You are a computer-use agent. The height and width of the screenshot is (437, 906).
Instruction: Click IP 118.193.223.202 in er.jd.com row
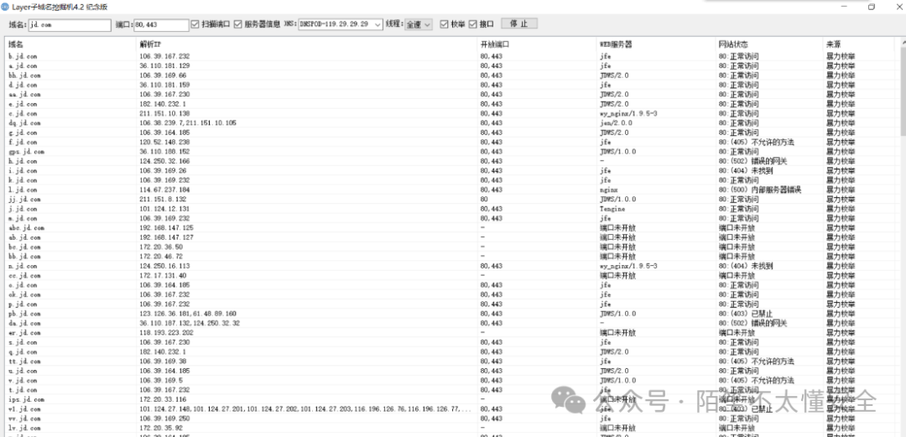pyautogui.click(x=166, y=332)
